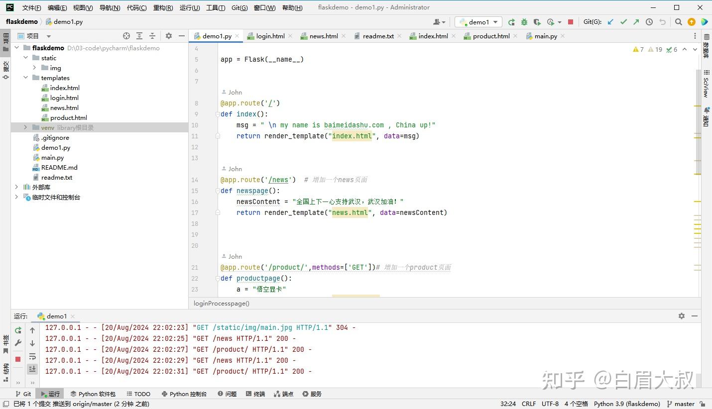Click the Git update project arrow
Viewport: 712px width, 409px height.
610,22
